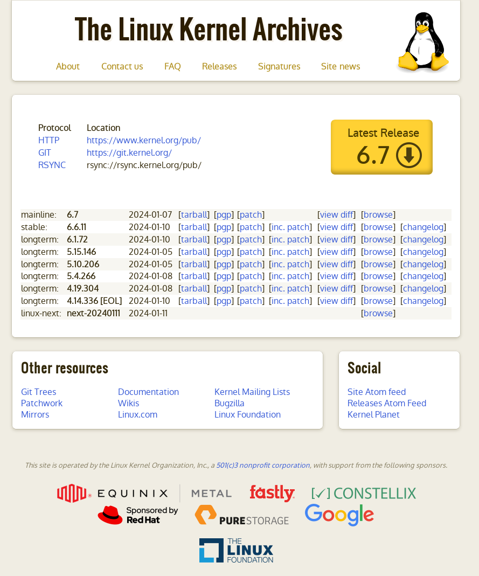This screenshot has height=576, width=479.
Task: Open the Constellix sponsor logo
Action: 364,493
